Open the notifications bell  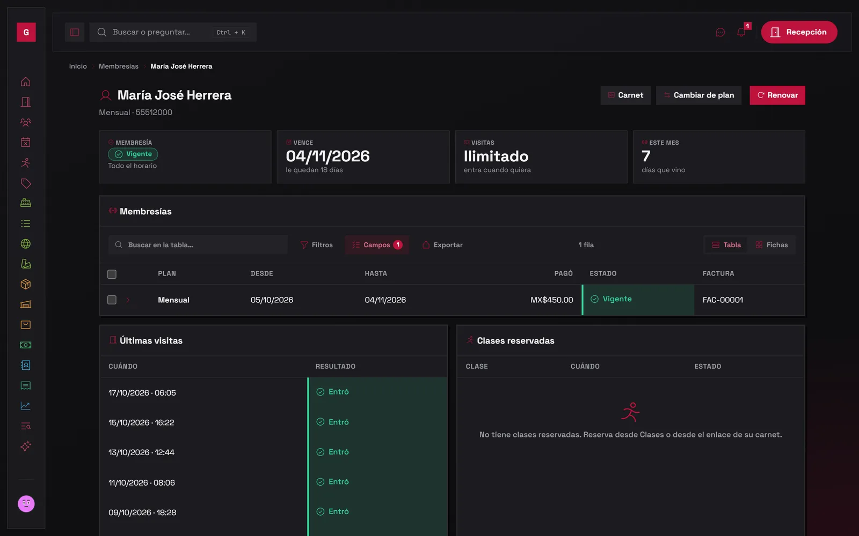(741, 32)
